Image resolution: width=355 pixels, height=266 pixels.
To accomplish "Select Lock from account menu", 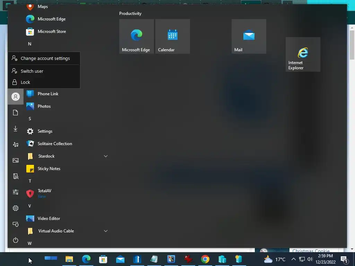I will [44, 82].
